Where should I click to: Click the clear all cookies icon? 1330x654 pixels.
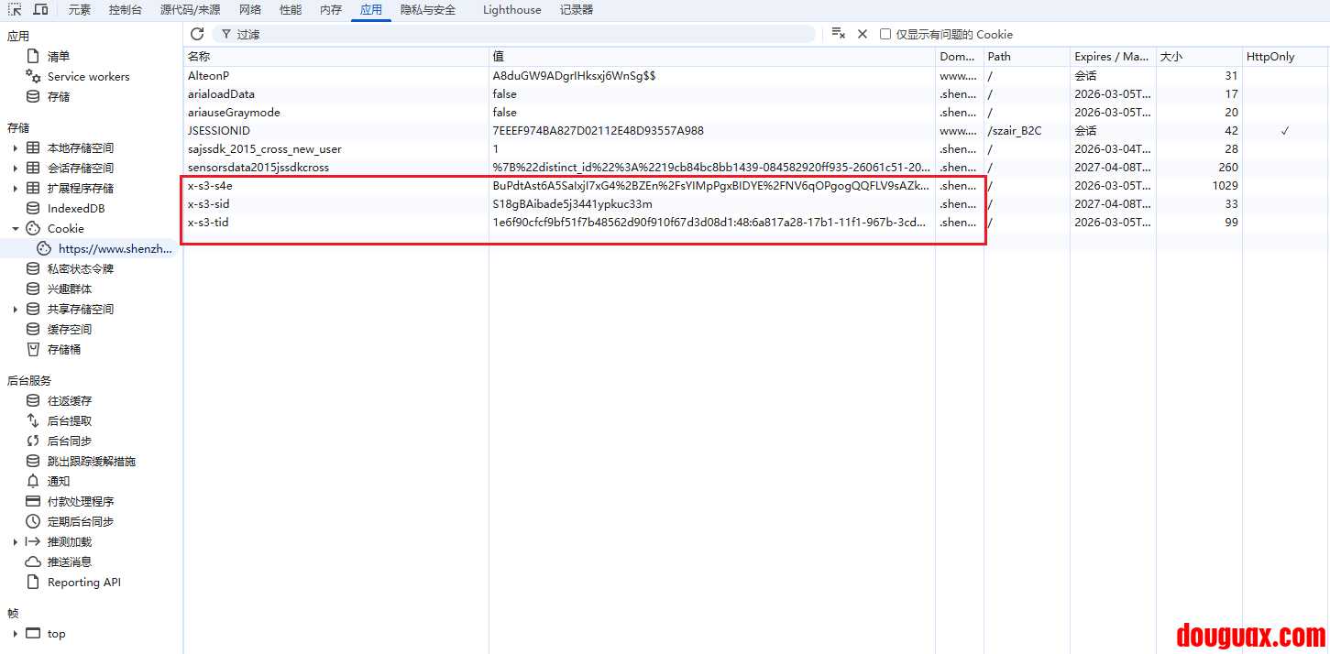coord(838,34)
